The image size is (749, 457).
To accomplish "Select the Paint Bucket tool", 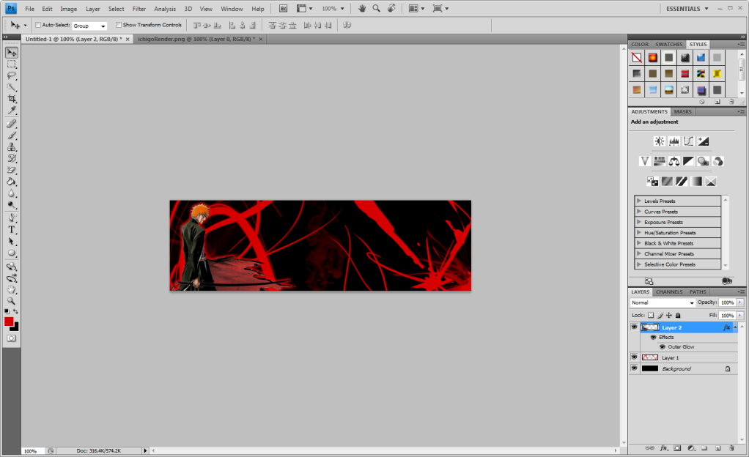I will click(x=12, y=182).
